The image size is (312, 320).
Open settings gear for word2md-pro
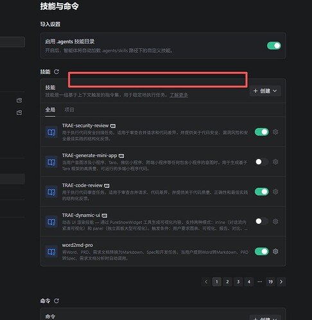click(275, 251)
